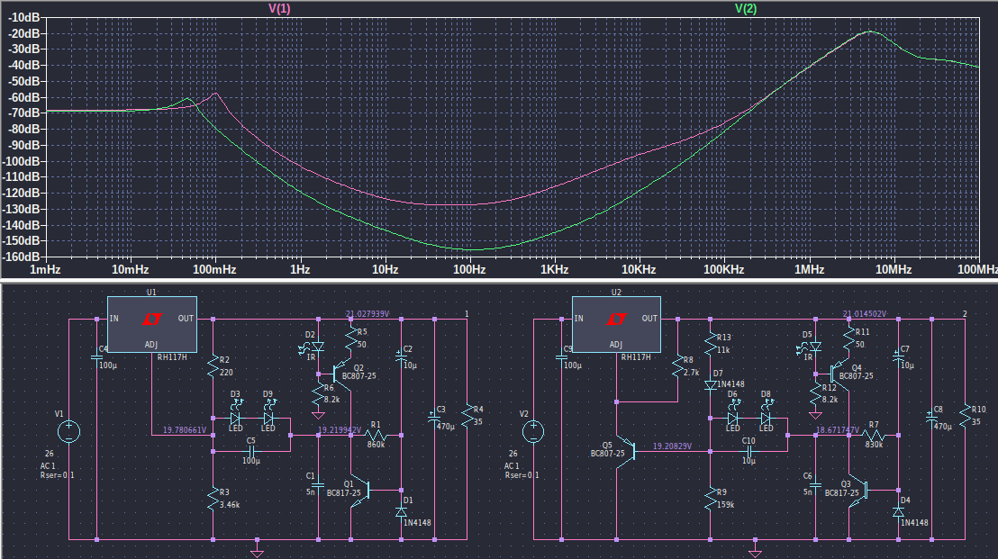Select the U2 RH117H regulator symbol
The height and width of the screenshot is (559, 998).
pyautogui.click(x=616, y=324)
